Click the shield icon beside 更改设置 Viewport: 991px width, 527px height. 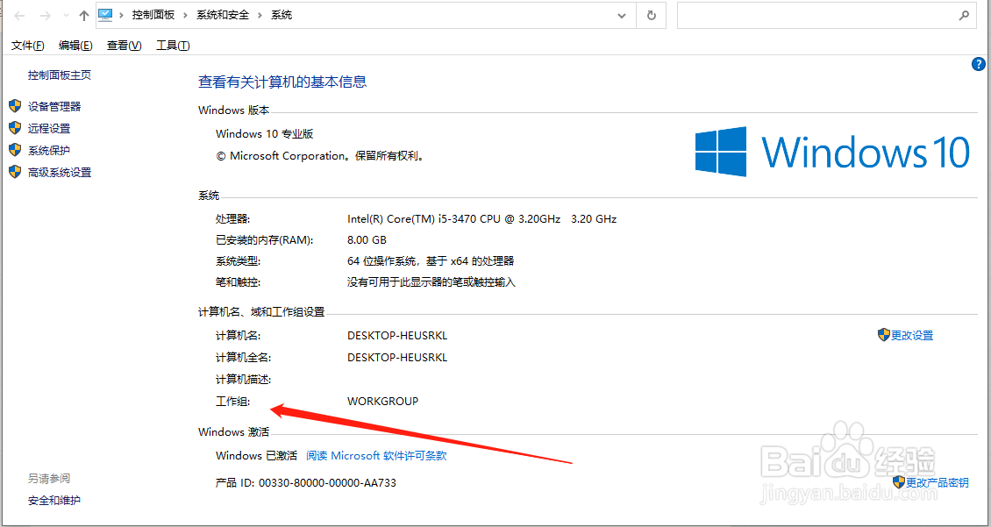tap(884, 335)
